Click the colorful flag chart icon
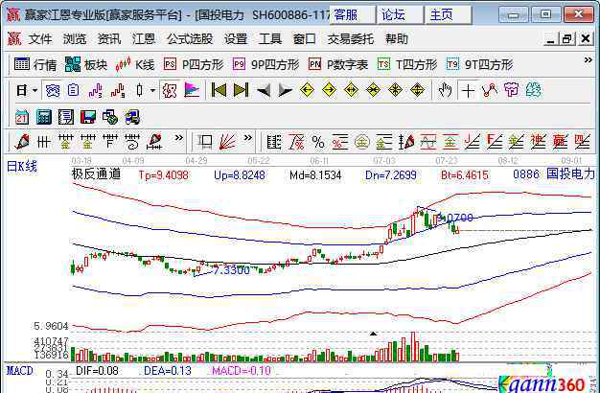 [x=192, y=91]
